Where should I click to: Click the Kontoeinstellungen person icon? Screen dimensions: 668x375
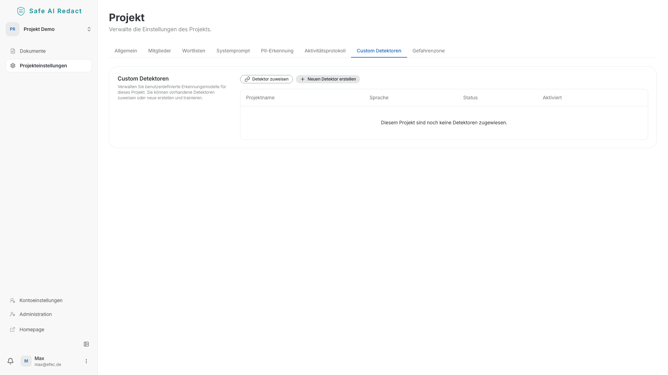tap(13, 300)
